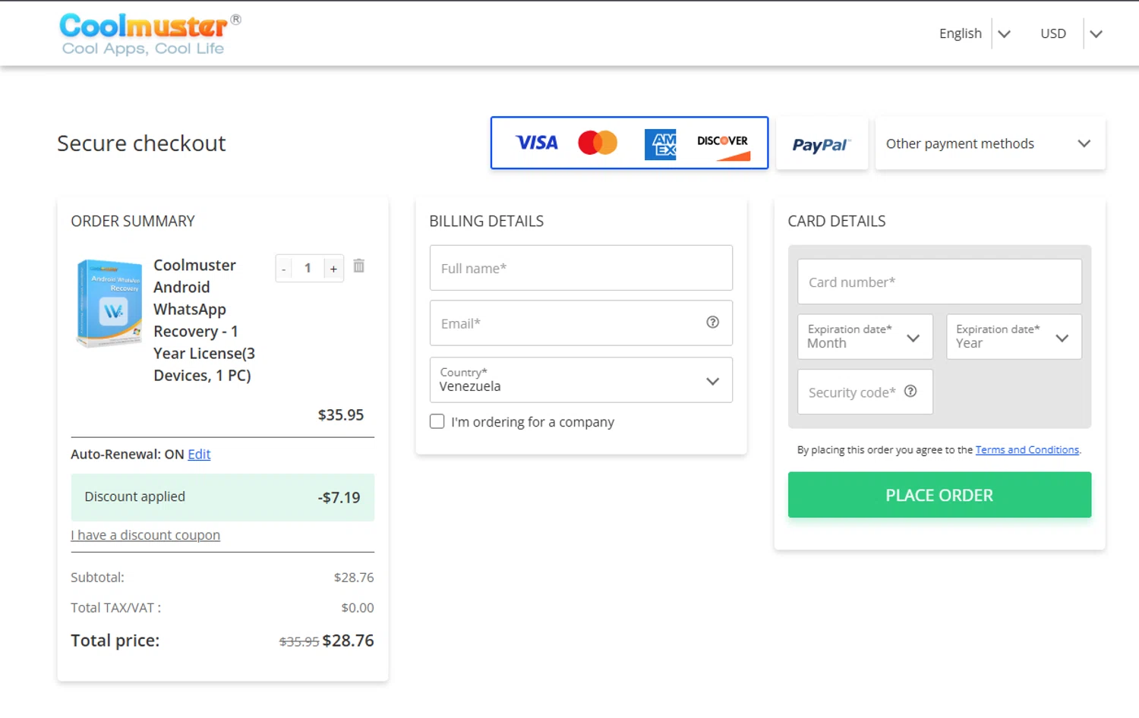The width and height of the screenshot is (1139, 718).
Task: Click the BILLING DETAILS heading
Action: 487,221
